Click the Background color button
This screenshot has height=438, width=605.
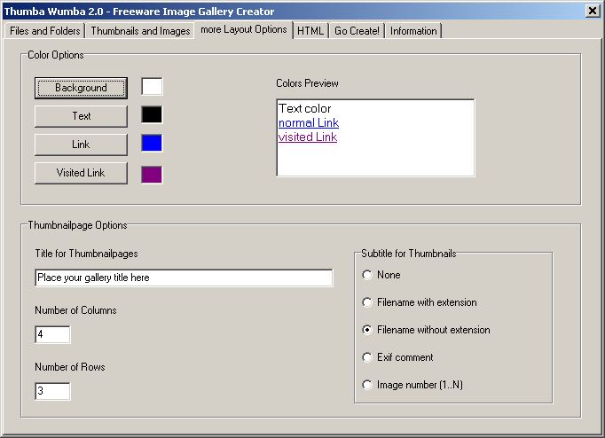[x=81, y=88]
